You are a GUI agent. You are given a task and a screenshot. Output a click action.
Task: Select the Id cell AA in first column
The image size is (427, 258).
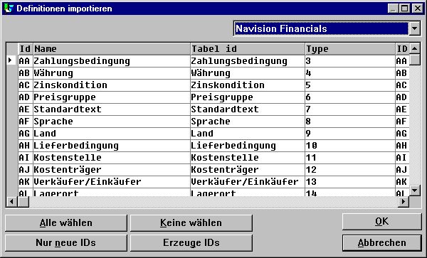[x=26, y=61]
